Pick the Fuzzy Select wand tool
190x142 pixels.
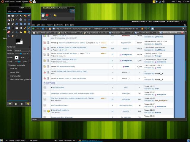pyautogui.click(x=21, y=16)
